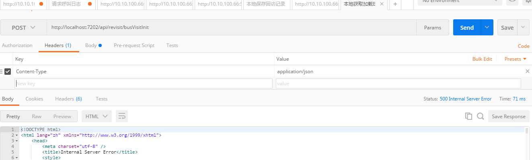
Task: Close the active 本地获取加载 request tab
Action: pyautogui.click(x=382, y=4)
